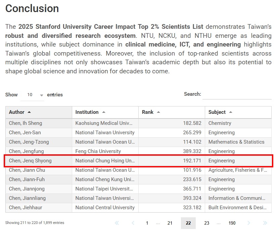Click the Chen, Jiehhaur table row
The image size is (278, 231).
tap(138, 208)
